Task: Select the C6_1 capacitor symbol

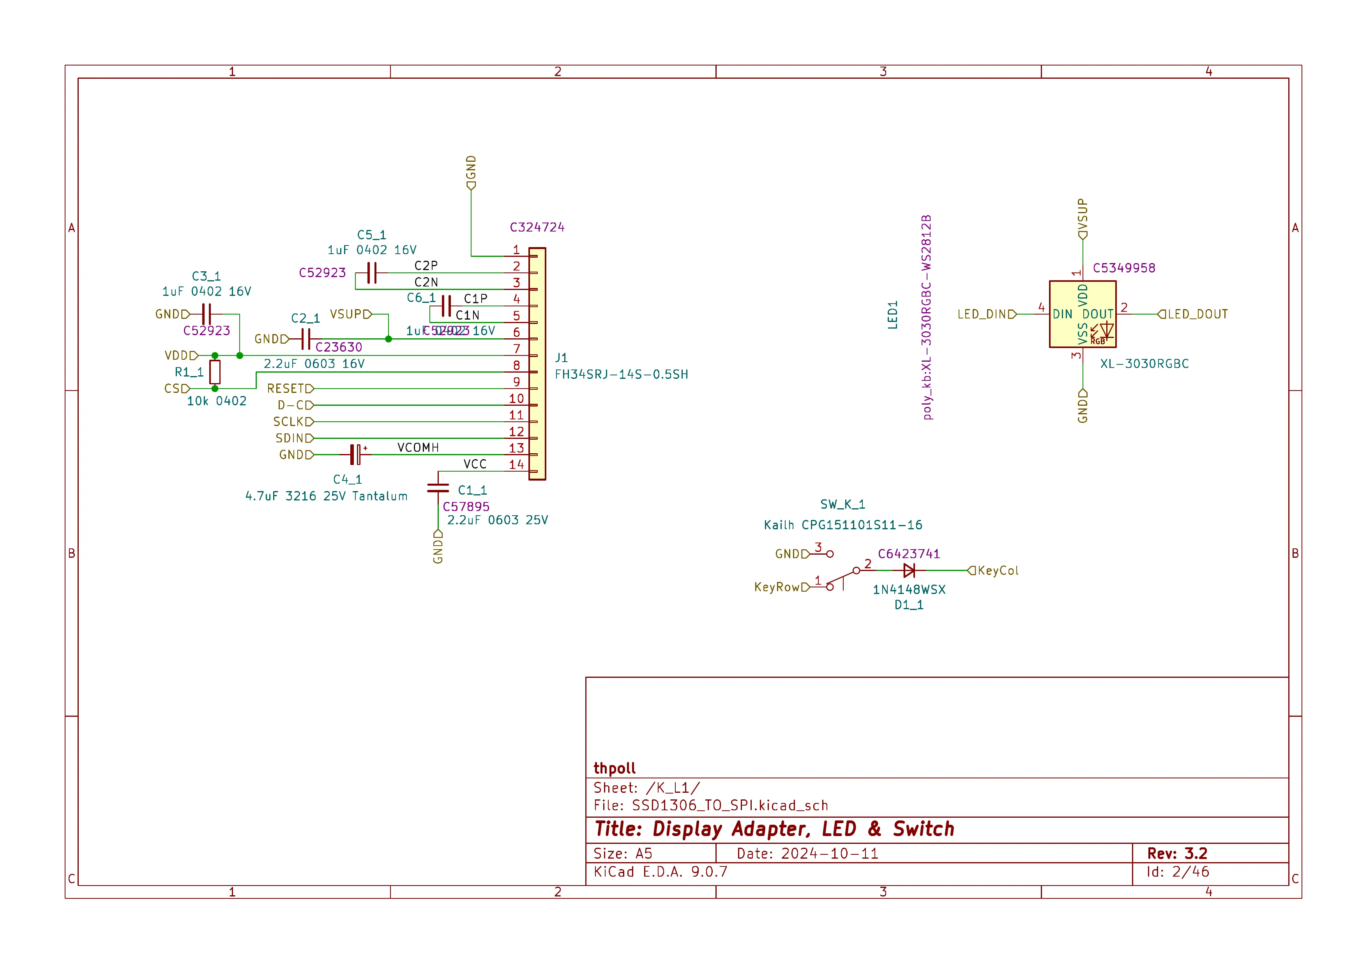Action: pos(446,306)
